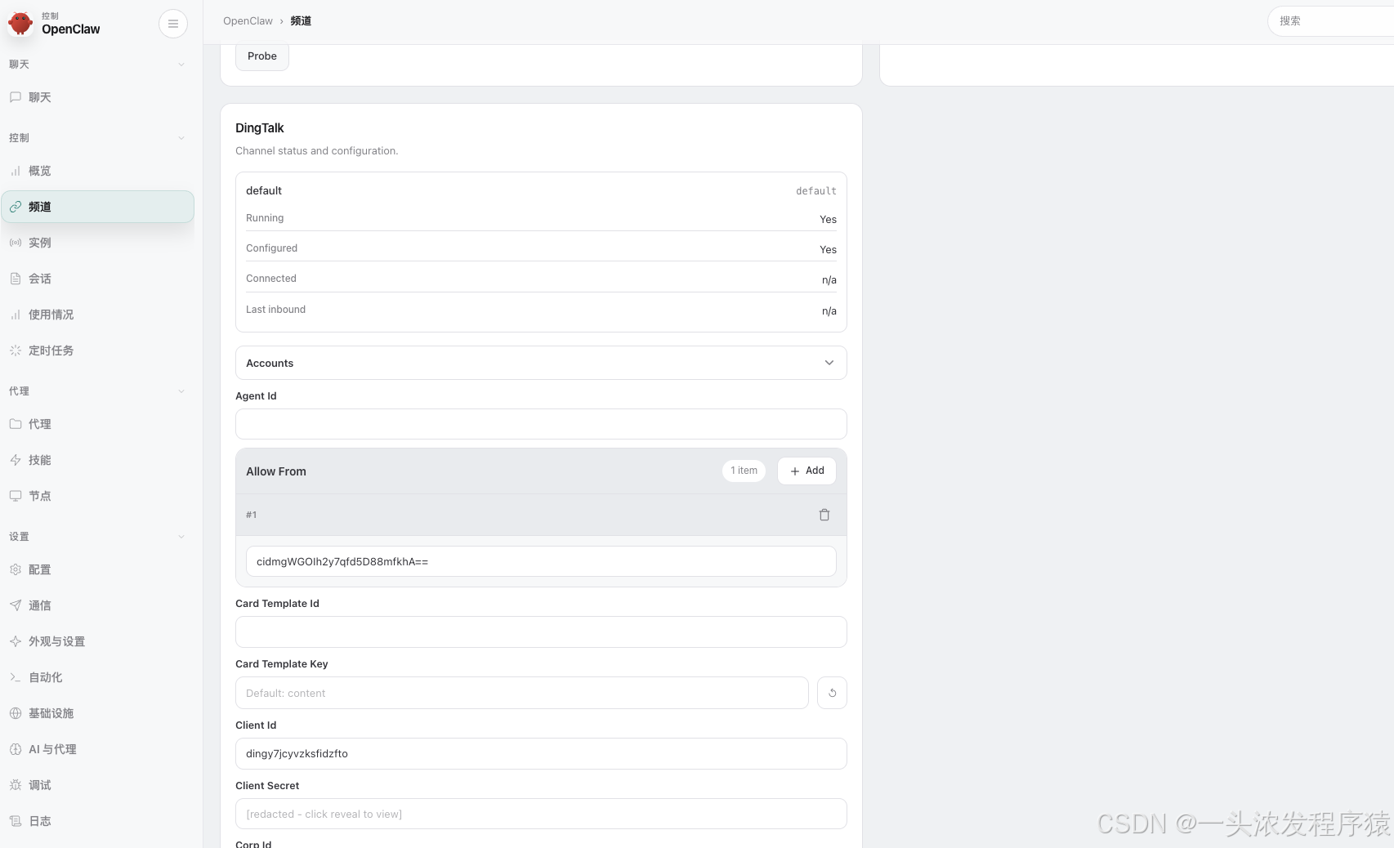Focus the 搜索 search box

coord(1332,21)
